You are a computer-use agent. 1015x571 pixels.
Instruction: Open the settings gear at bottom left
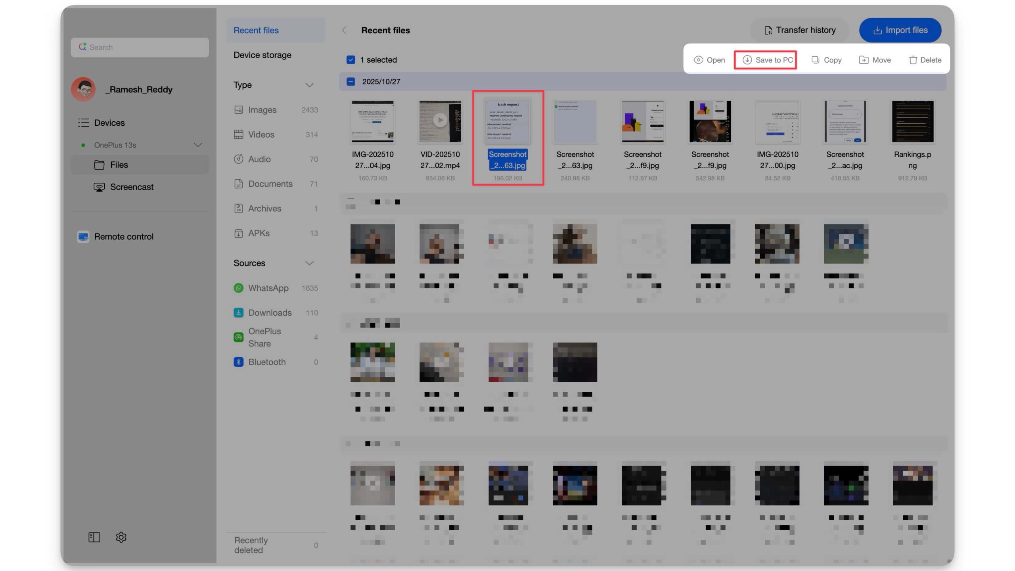[x=121, y=537]
